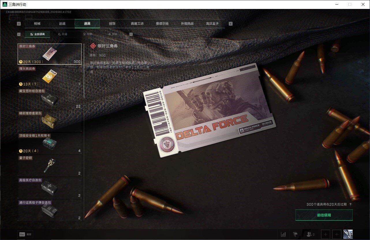Select the 道具 (items) tab
370x240 pixels.
(87, 24)
